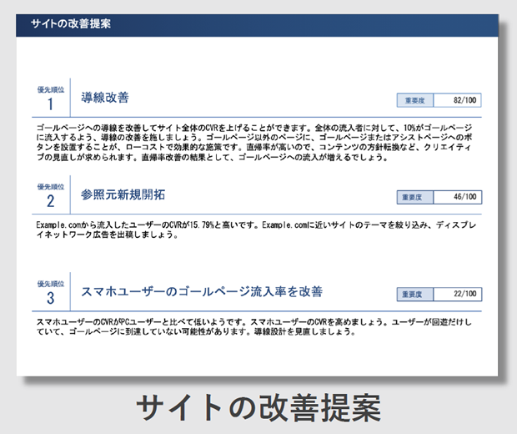This screenshot has height=434, width=517.
Task: Open the 参照元新規開拓 heading
Action: pos(123,195)
